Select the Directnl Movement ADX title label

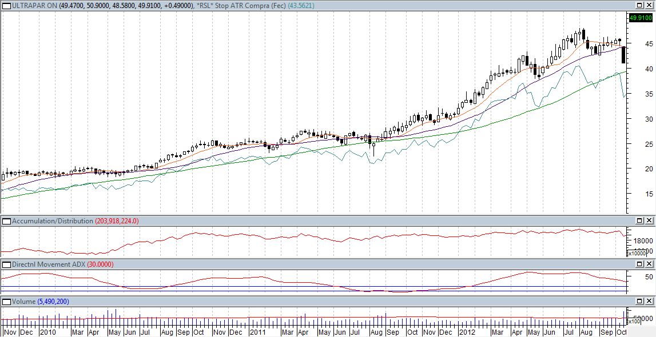click(x=48, y=264)
